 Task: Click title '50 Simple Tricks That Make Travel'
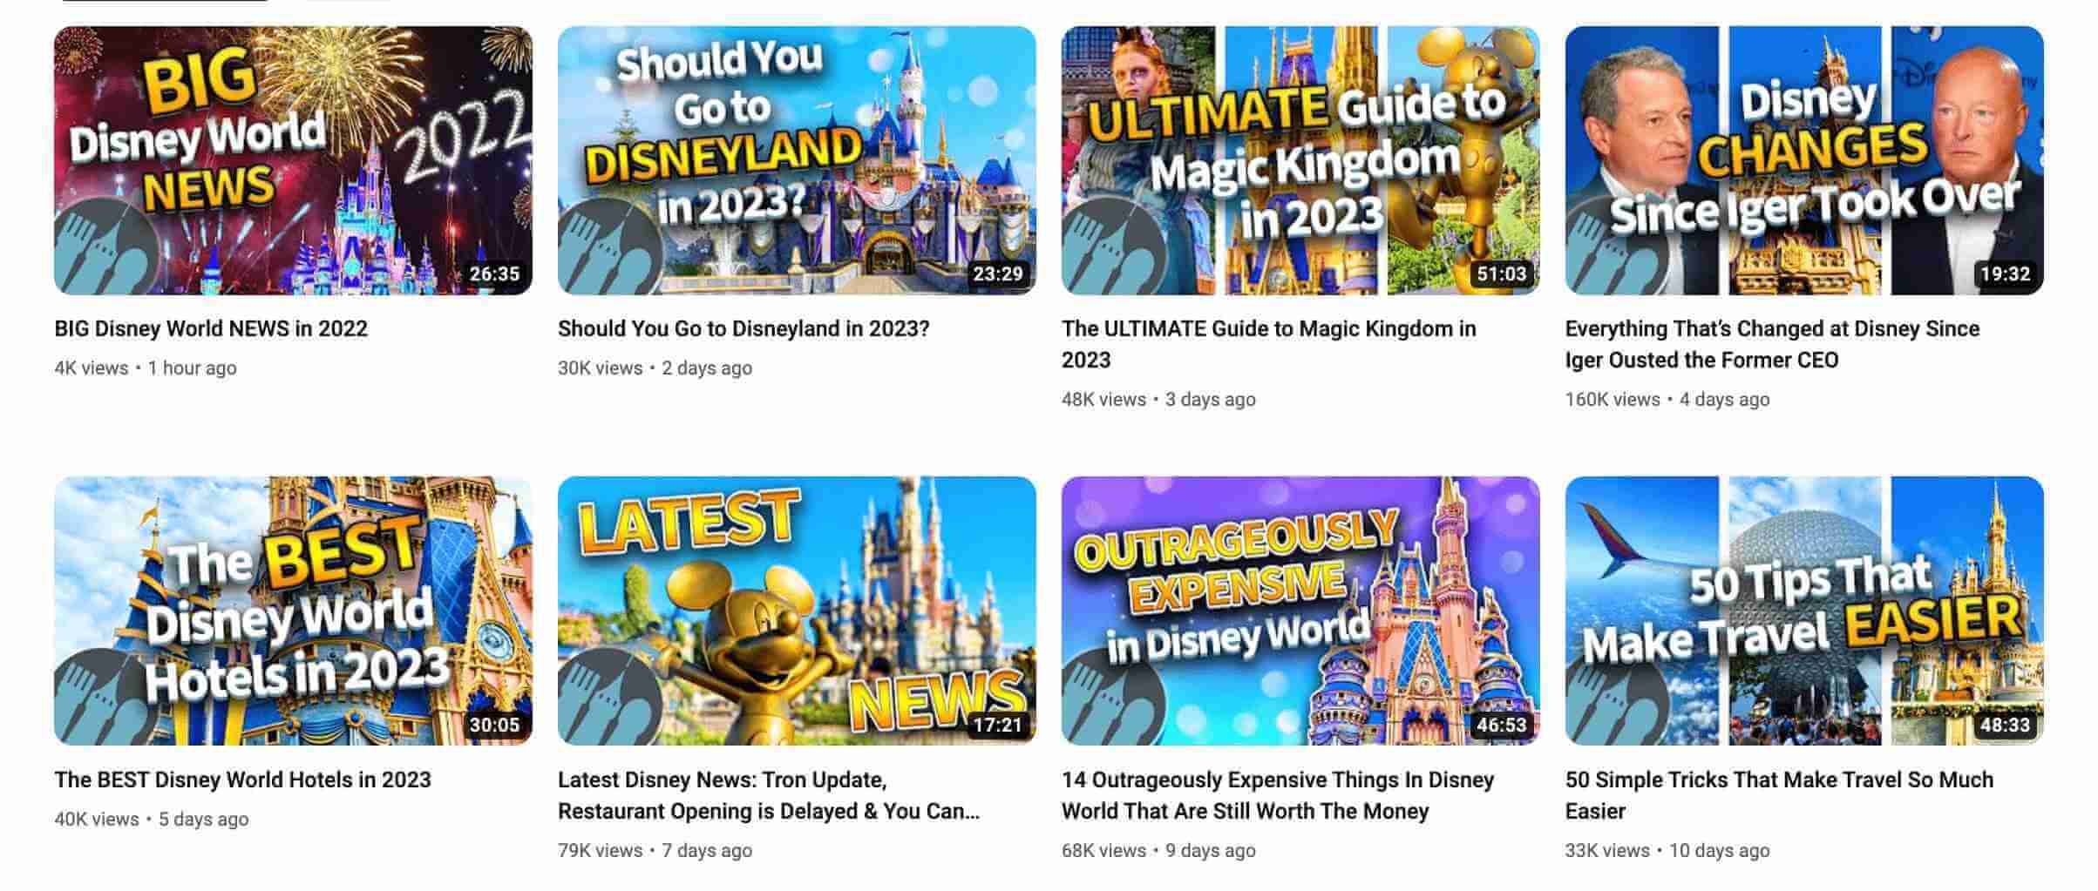[1779, 795]
